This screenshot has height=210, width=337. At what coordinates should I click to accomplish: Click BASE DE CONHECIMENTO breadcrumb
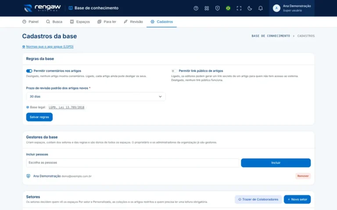(271, 36)
